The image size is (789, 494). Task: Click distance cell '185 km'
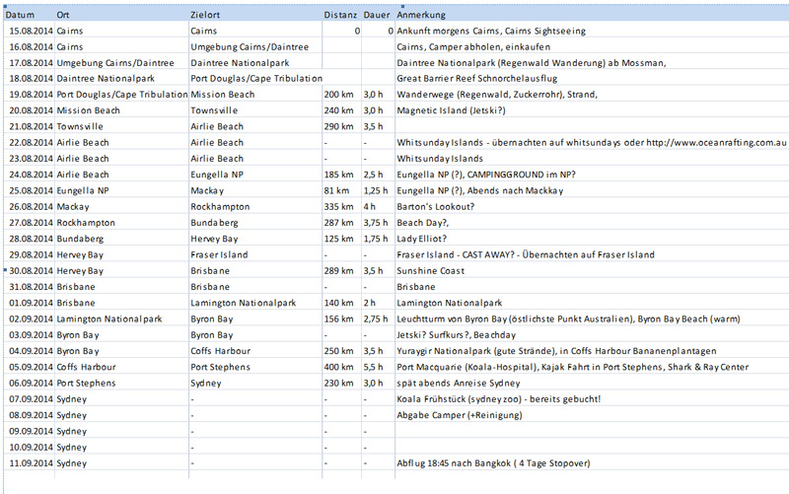point(338,176)
